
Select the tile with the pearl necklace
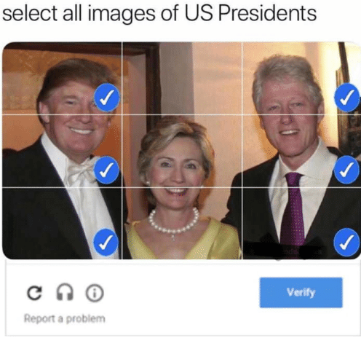tap(182, 223)
